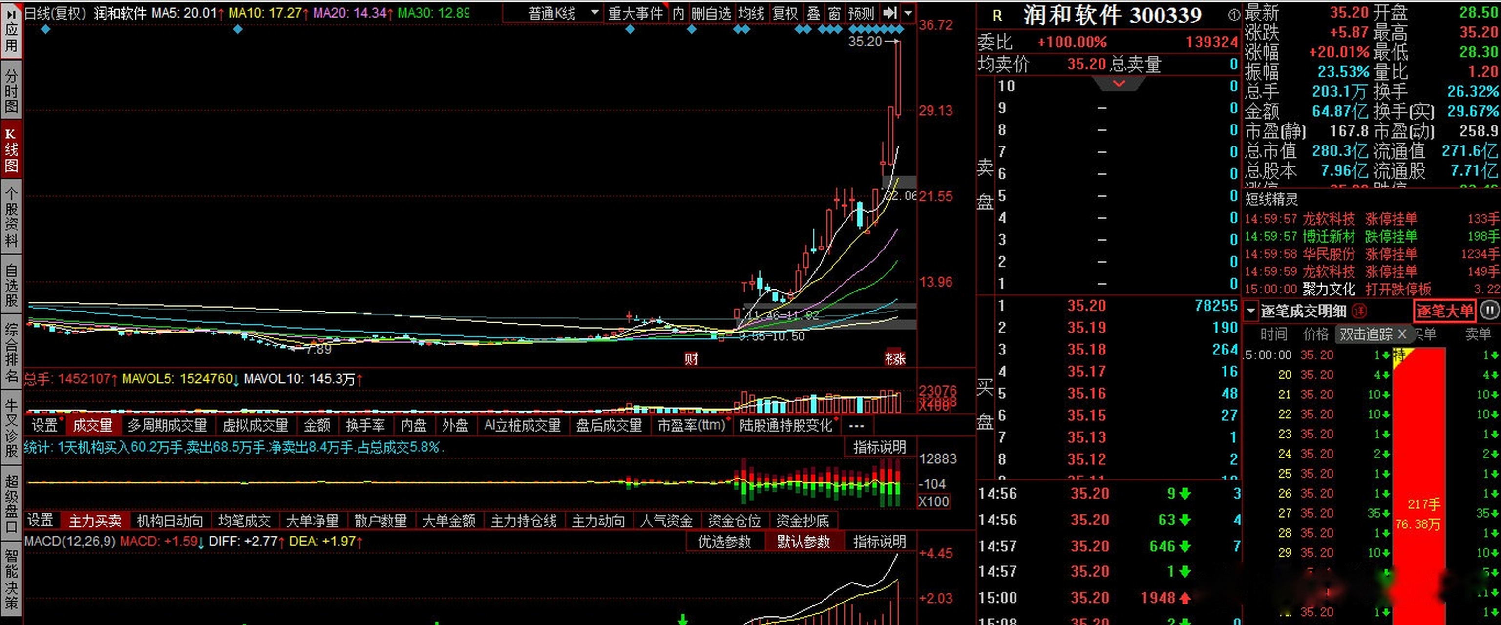Image resolution: width=1501 pixels, height=625 pixels.
Task: Select the 换手率 indicator tab
Action: click(365, 425)
